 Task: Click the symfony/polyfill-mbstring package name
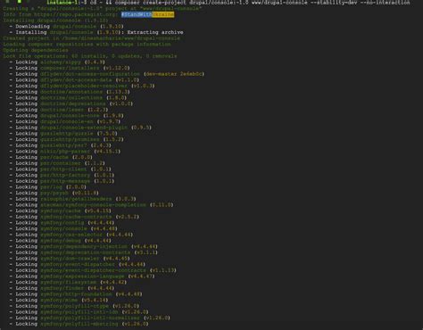tap(79, 324)
